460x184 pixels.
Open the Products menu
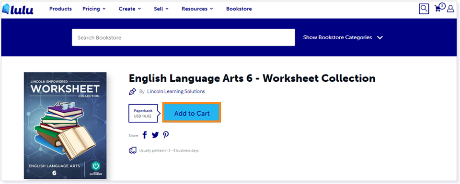coord(60,9)
